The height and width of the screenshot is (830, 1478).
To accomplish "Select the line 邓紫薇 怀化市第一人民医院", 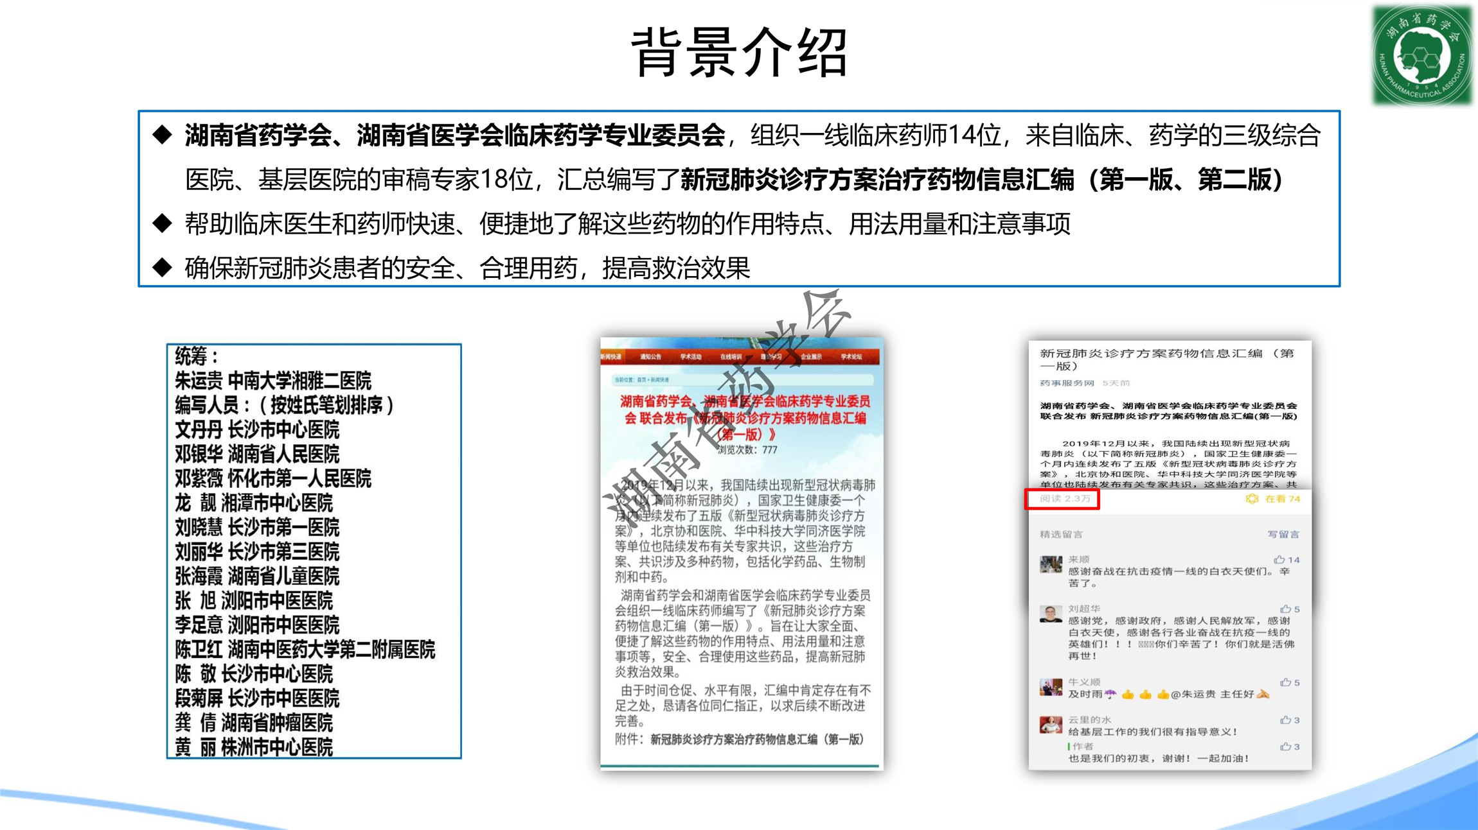I will click(273, 478).
